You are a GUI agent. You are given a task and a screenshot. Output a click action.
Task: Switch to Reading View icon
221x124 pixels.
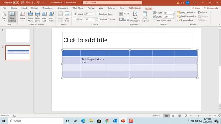[180, 116]
